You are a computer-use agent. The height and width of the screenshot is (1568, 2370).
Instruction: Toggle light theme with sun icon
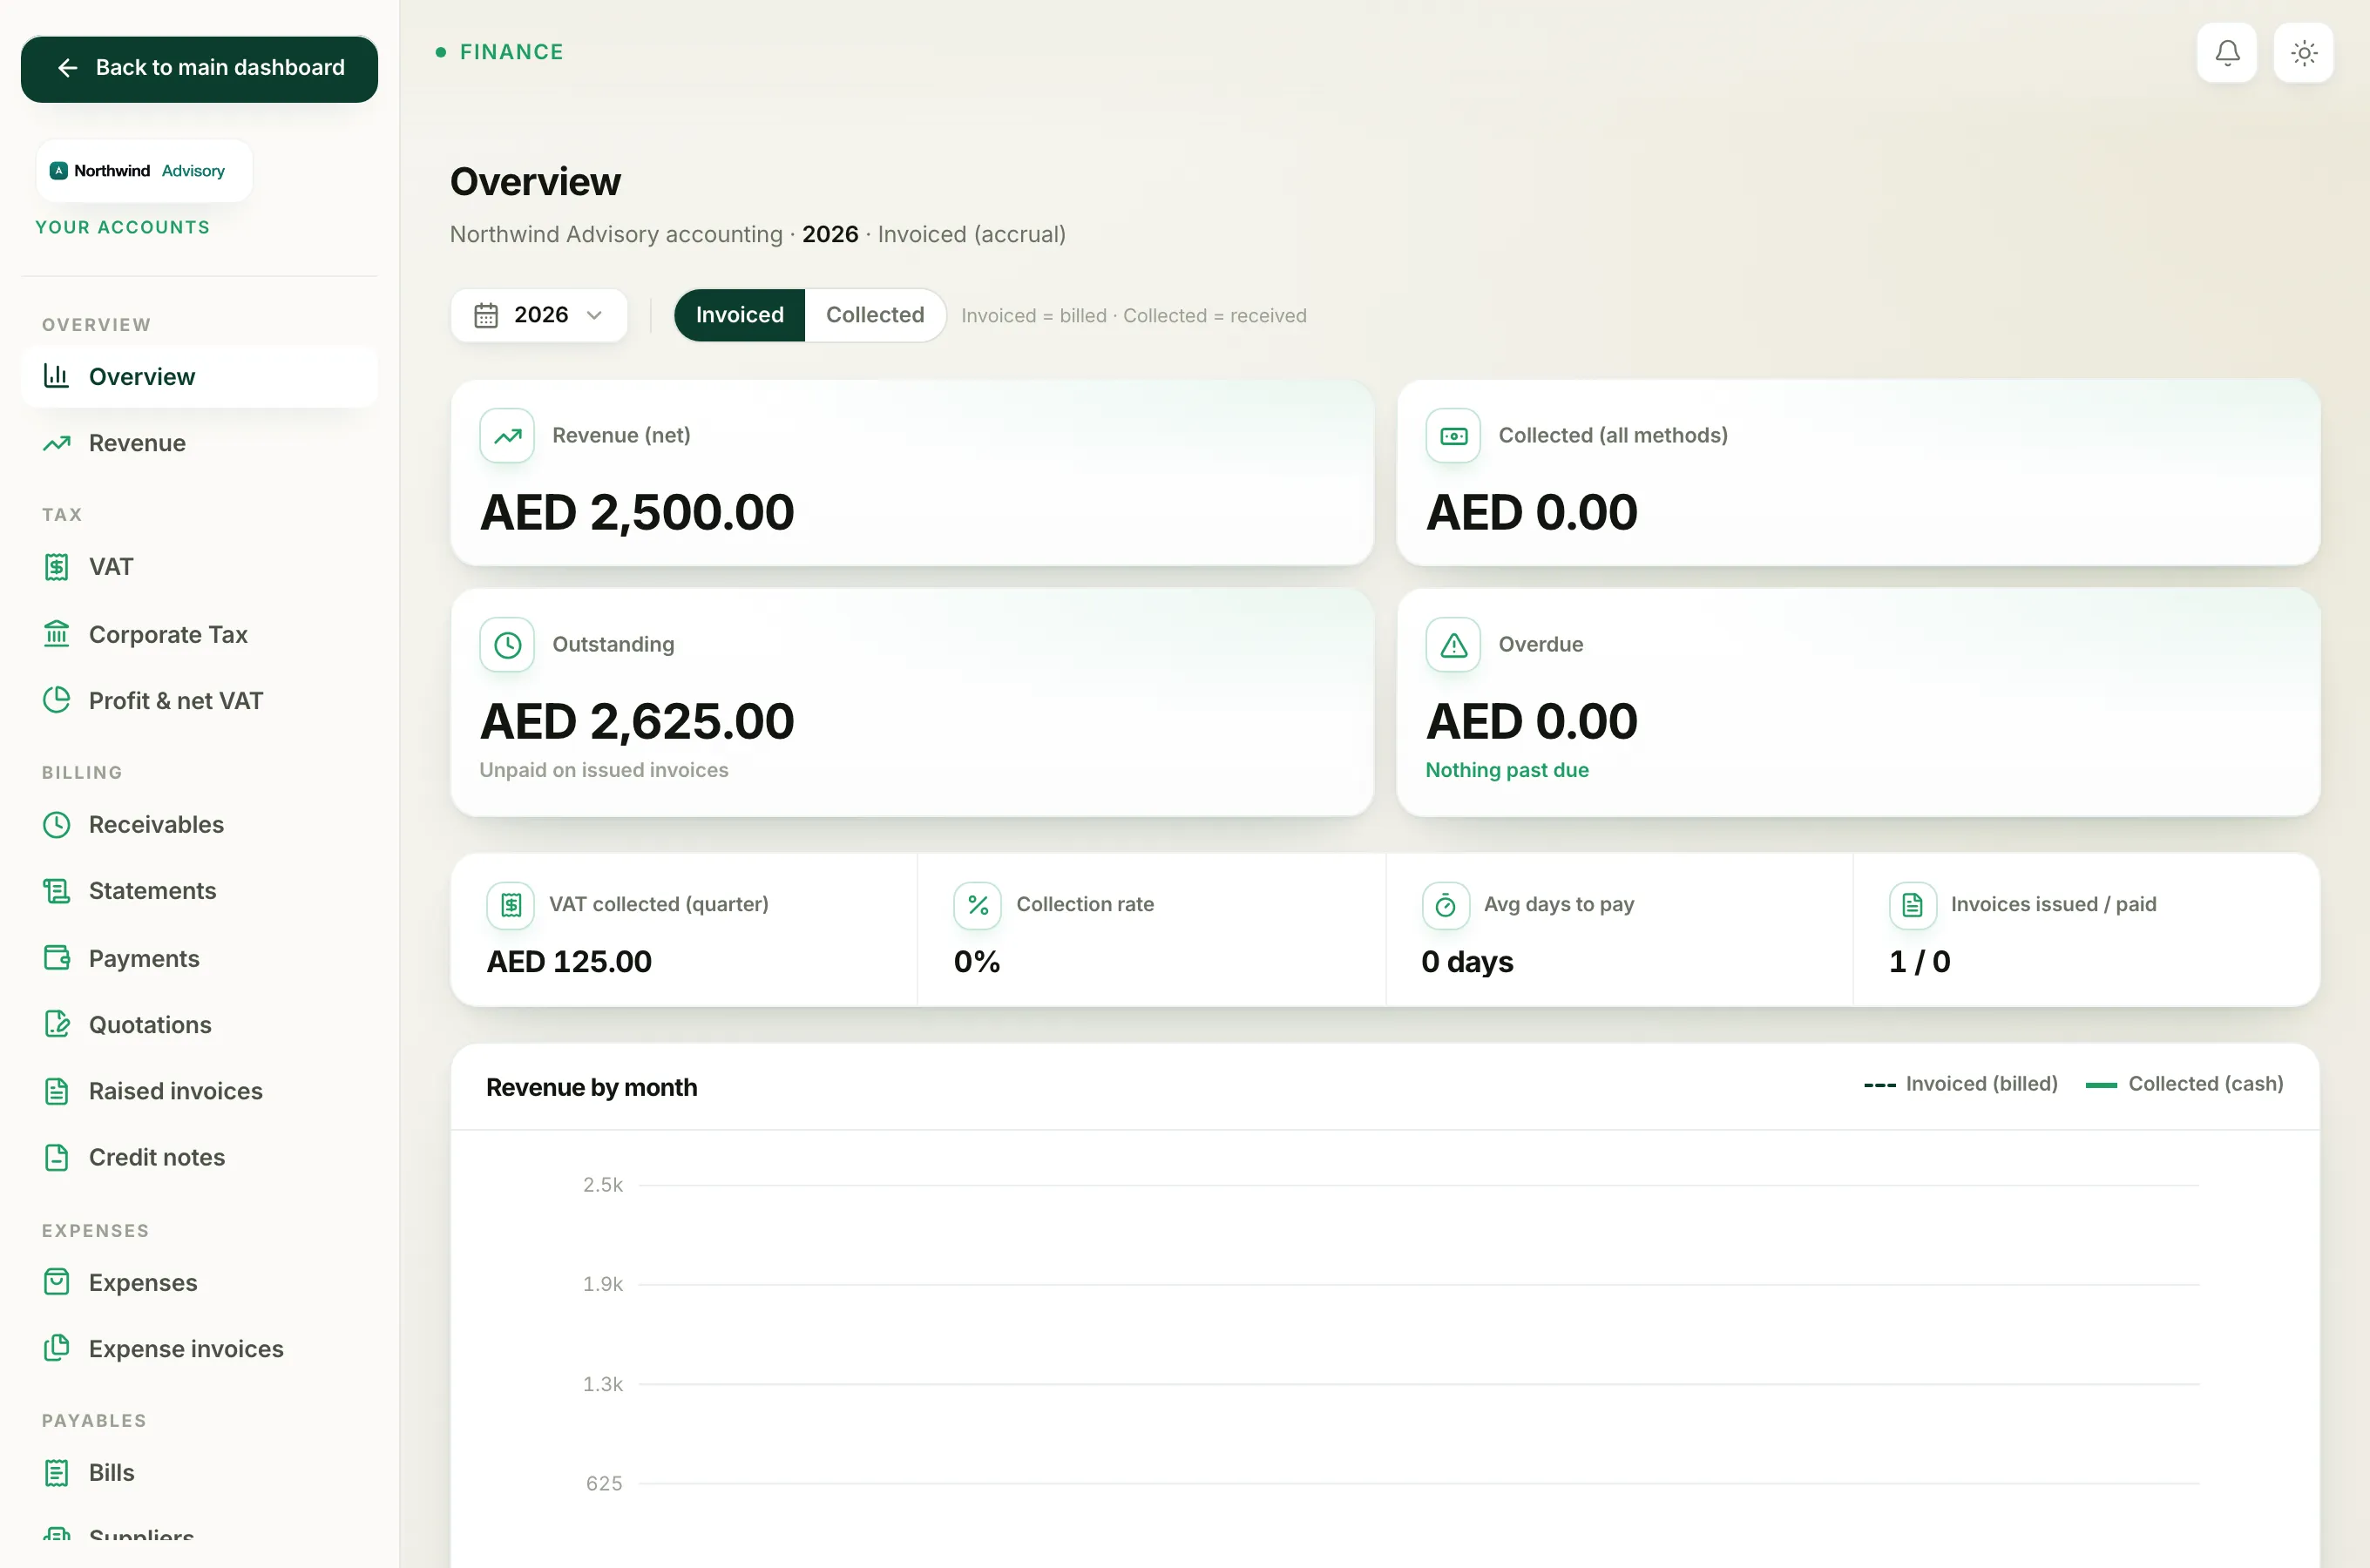(2303, 52)
